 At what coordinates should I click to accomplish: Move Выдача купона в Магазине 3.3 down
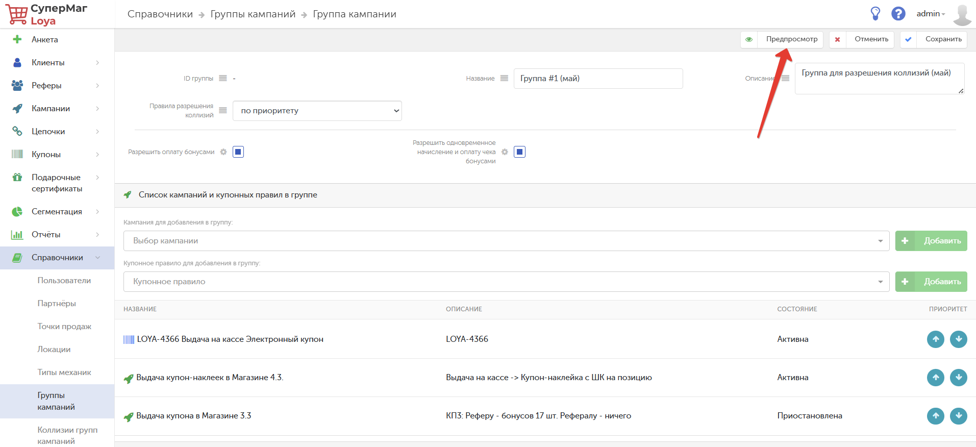(x=958, y=416)
